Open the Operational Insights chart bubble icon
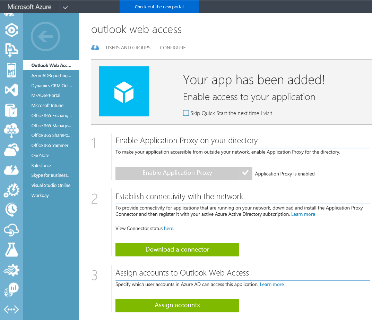Screen dimensions: 372x320 click(11, 290)
